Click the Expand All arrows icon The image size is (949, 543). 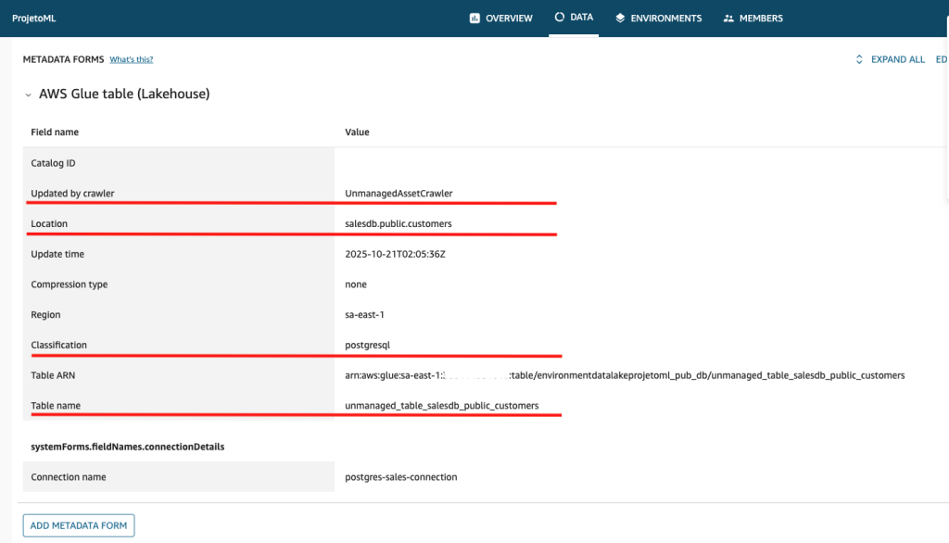[859, 59]
